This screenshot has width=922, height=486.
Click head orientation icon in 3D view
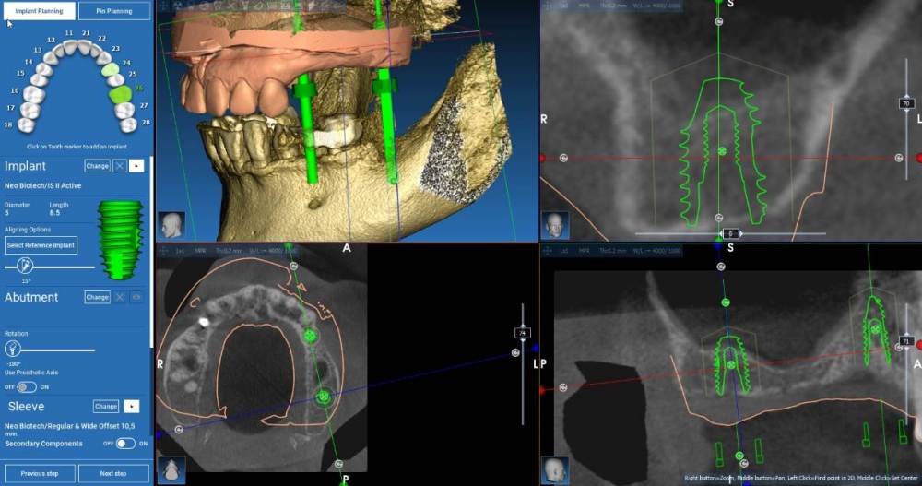click(171, 224)
